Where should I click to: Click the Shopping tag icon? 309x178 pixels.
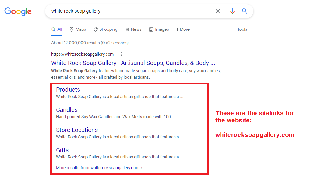click(96, 29)
